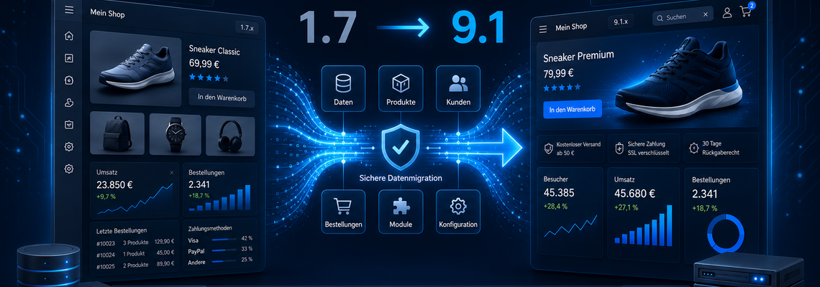Image resolution: width=820 pixels, height=287 pixels.
Task: Click the Sichere Zahlung SSL icon
Action: click(x=620, y=148)
